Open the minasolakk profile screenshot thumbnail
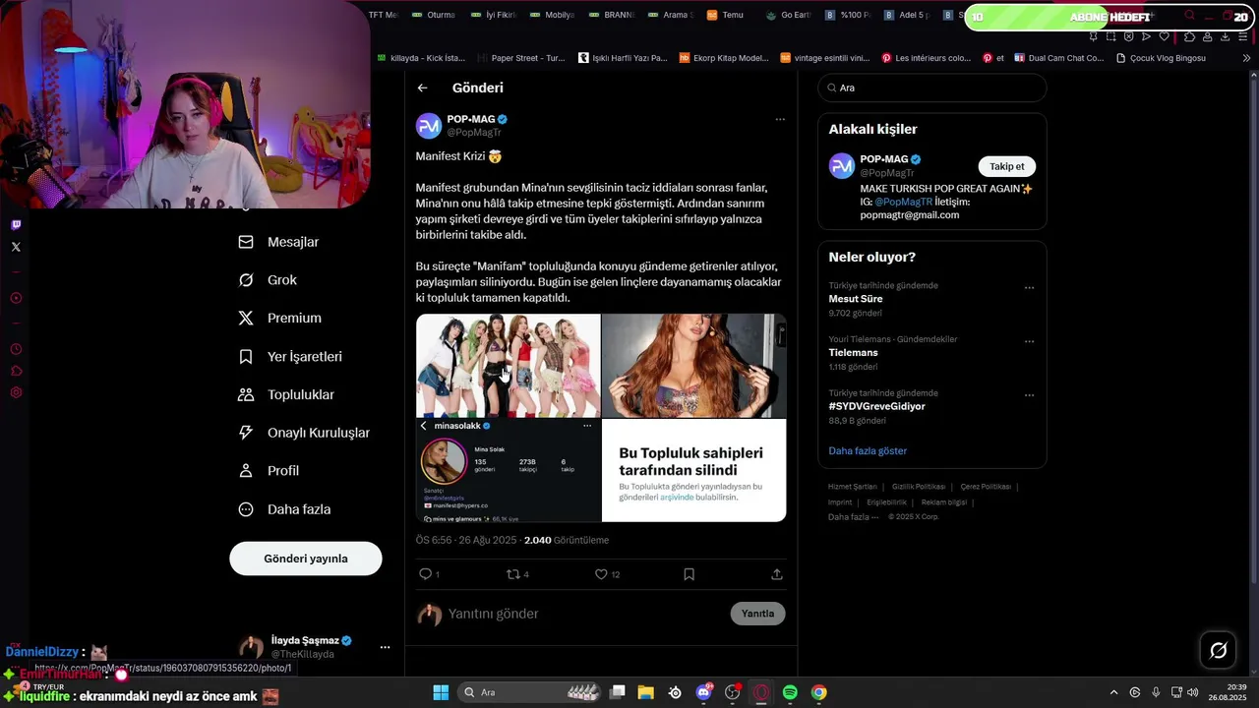Screen dimensions: 1259x708 point(509,470)
